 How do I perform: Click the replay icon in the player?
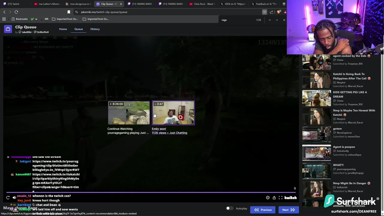point(8,198)
